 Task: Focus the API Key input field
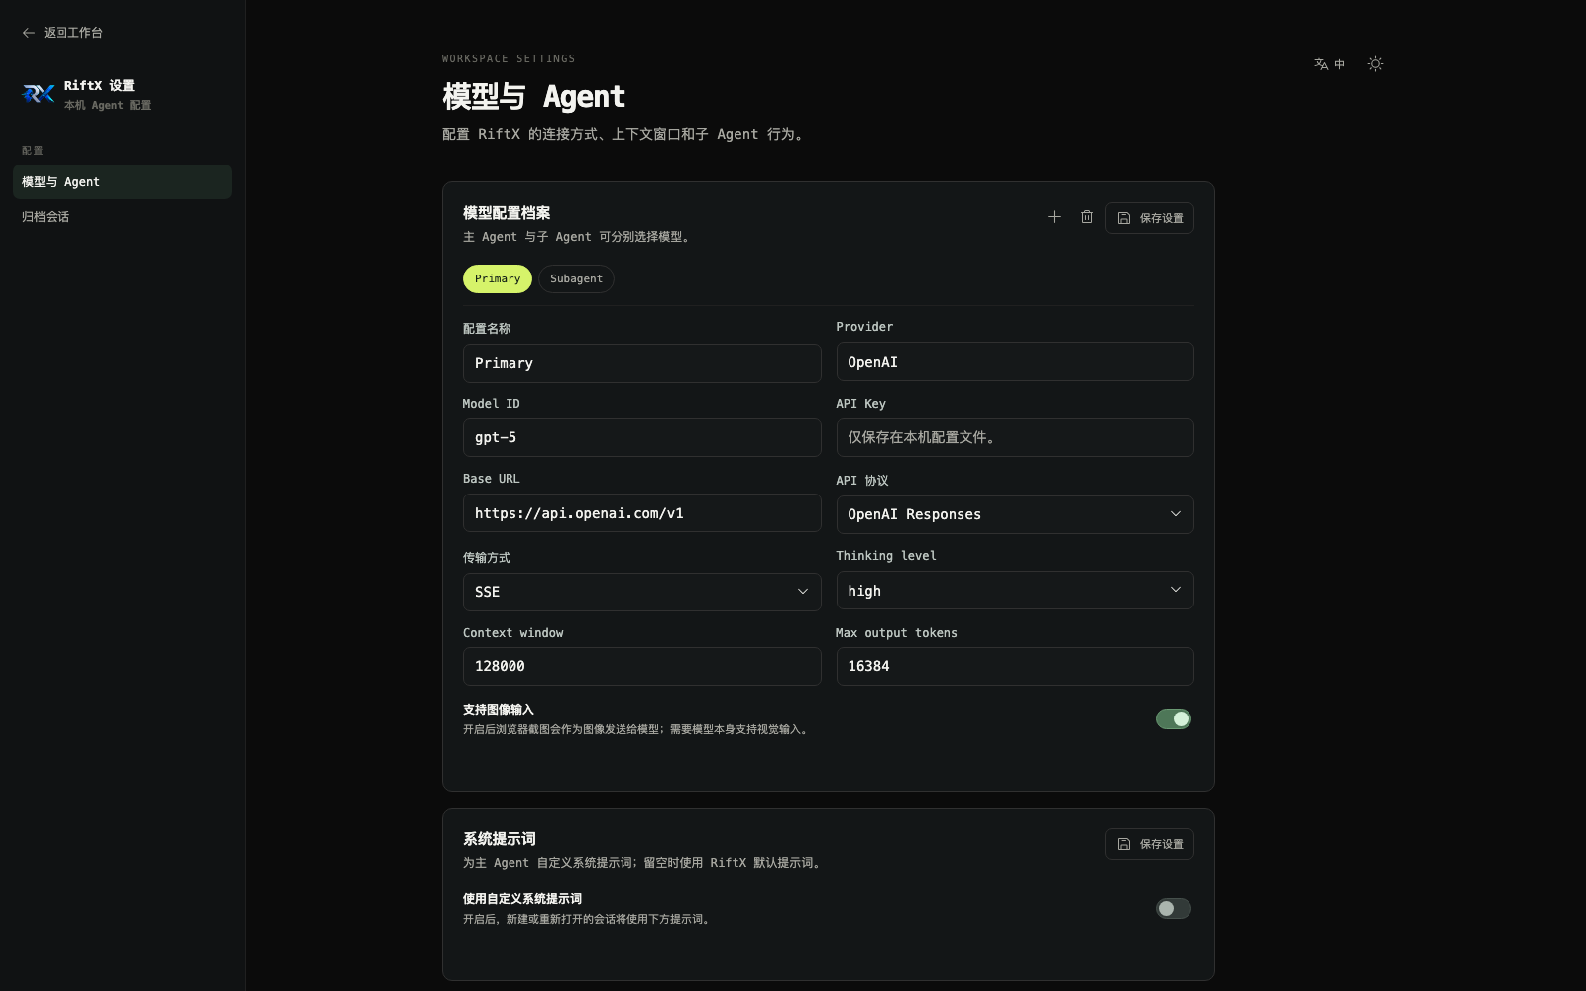point(1015,437)
